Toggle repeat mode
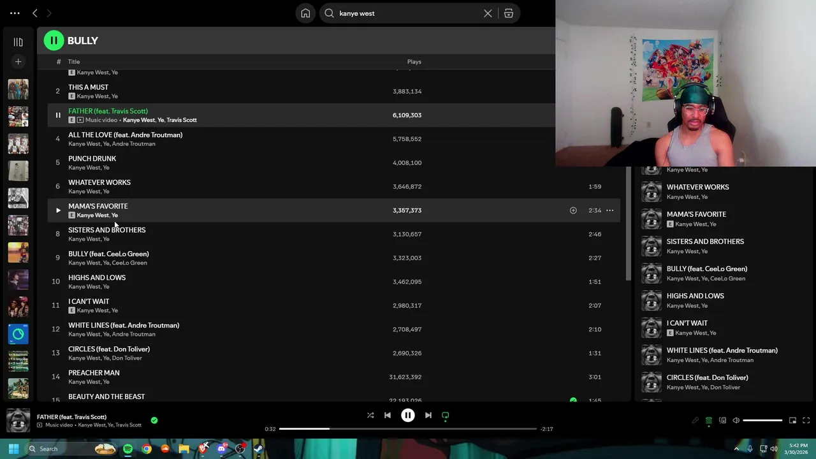The width and height of the screenshot is (816, 459). [446, 416]
